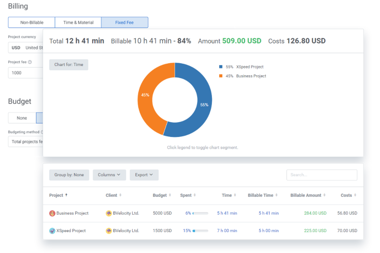Image resolution: width=380 pixels, height=253 pixels.
Task: Toggle Business Project legend segment
Action: click(243, 76)
